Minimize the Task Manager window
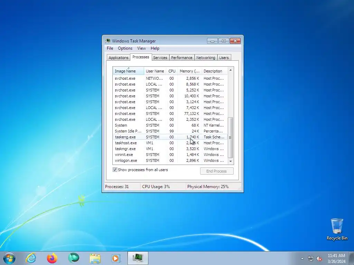The image size is (354, 265). 212,41
